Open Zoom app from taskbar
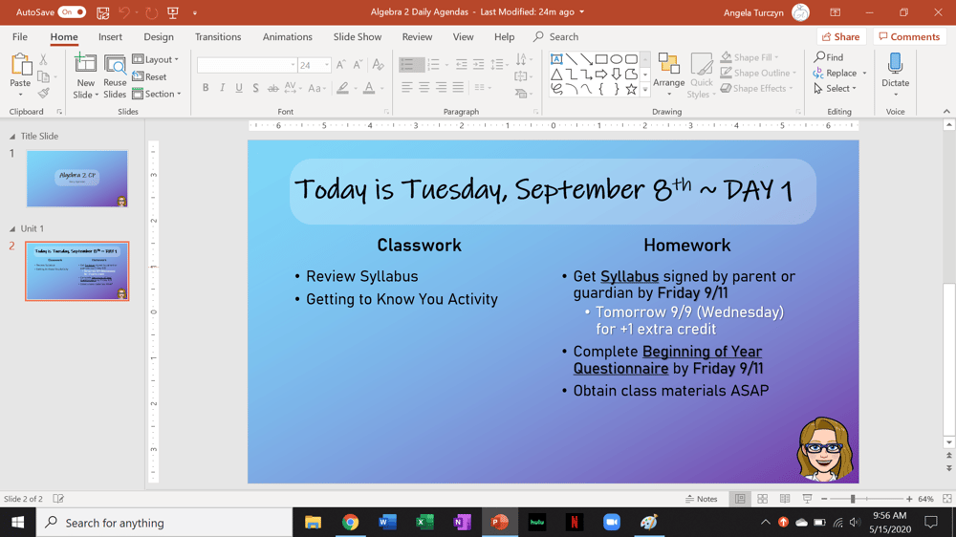Screen dimensions: 956x537 point(612,523)
